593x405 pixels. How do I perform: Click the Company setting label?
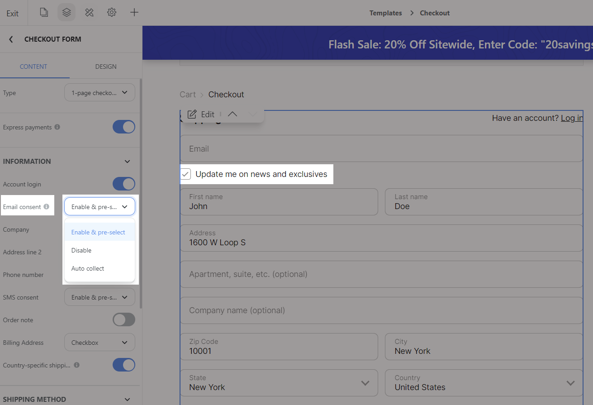coord(16,229)
